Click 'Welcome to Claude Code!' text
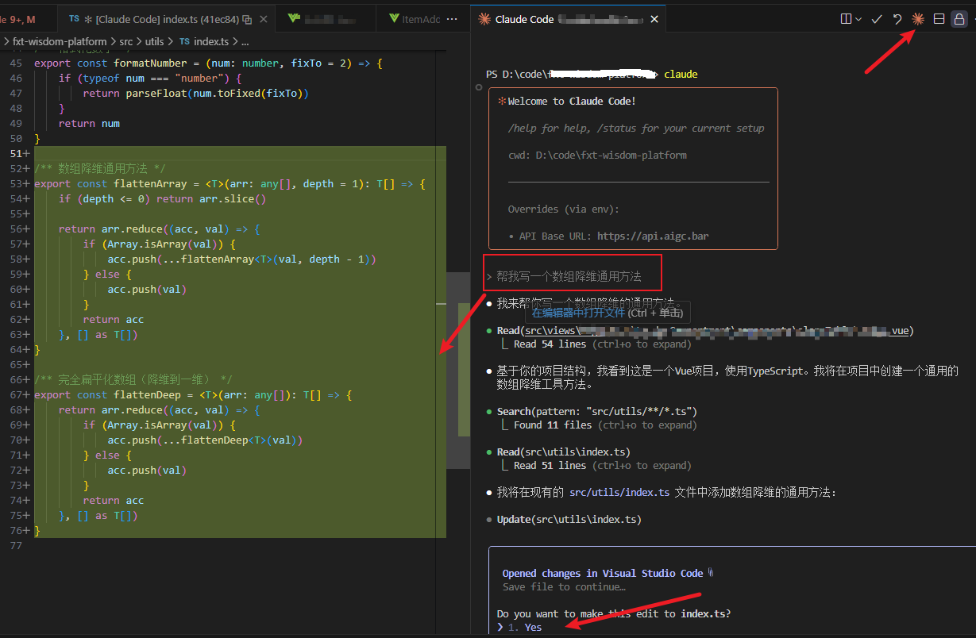This screenshot has height=638, width=976. click(572, 102)
